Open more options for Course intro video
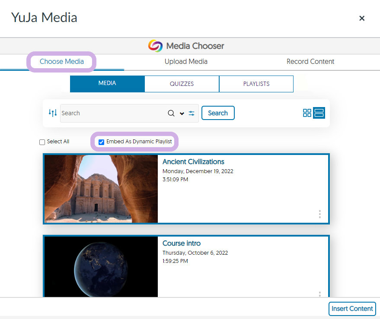The image size is (380, 319). [319, 294]
